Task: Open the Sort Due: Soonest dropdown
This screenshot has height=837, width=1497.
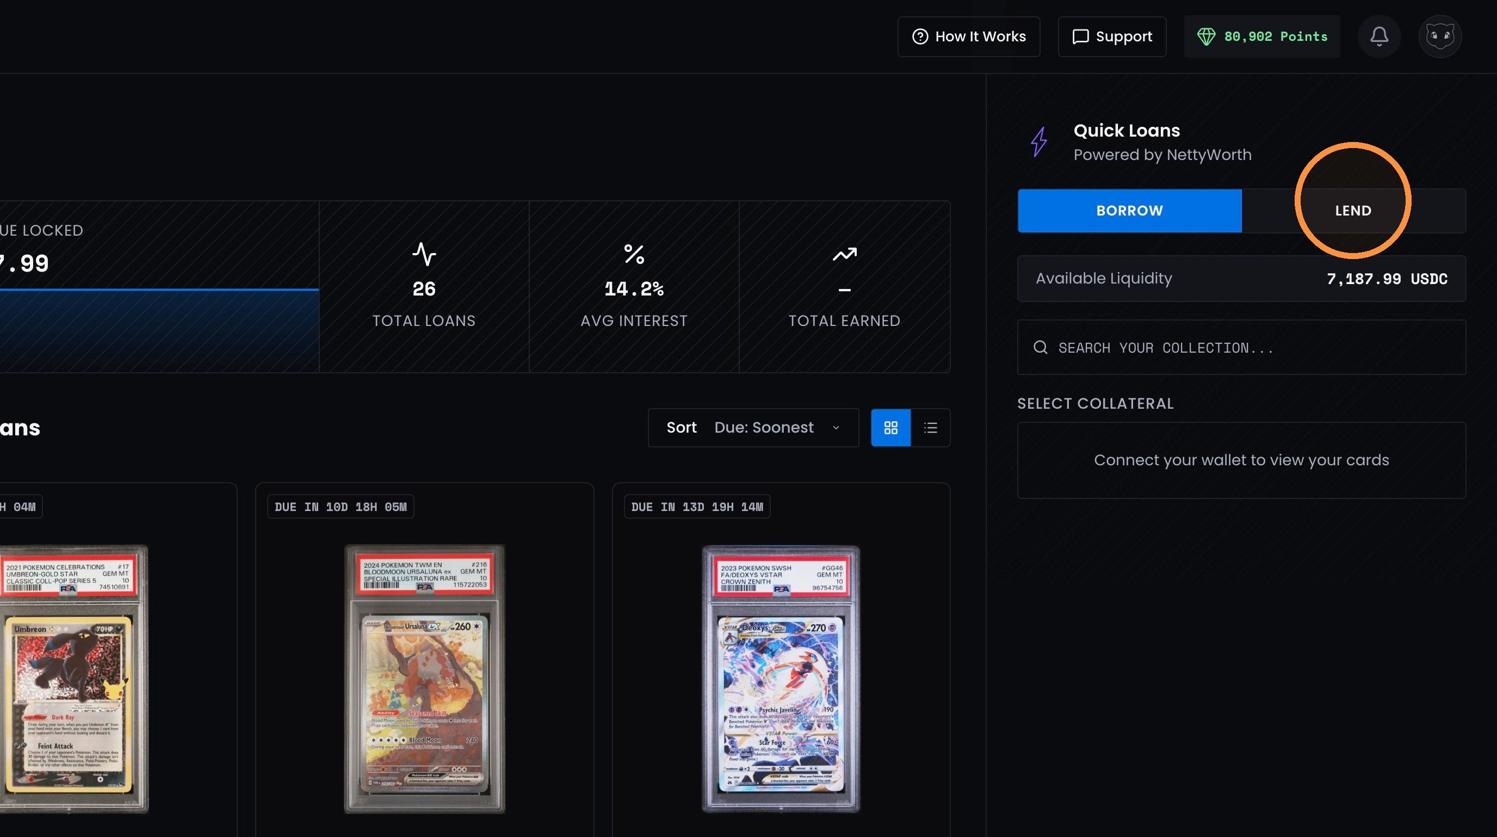Action: click(x=753, y=428)
